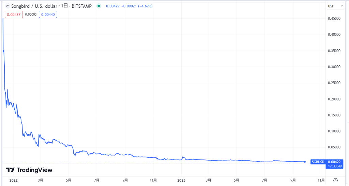Click the 2022 label on time axis
The height and width of the screenshot is (186, 349).
tap(14, 180)
